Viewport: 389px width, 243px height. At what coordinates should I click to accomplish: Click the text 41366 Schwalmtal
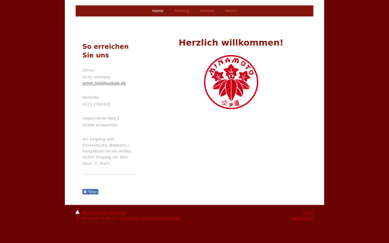100,125
